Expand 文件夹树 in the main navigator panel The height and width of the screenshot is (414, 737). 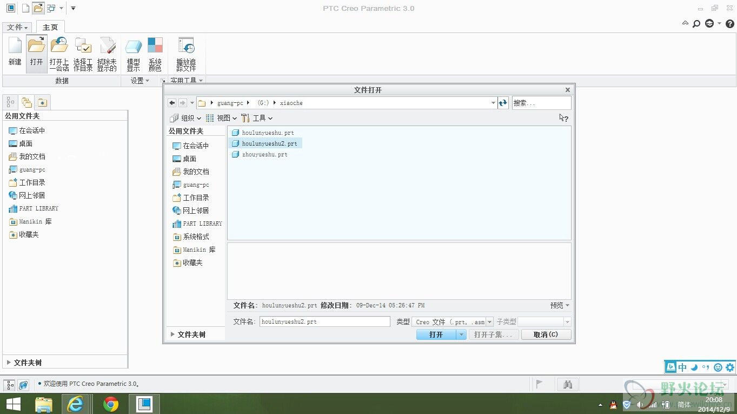click(24, 363)
